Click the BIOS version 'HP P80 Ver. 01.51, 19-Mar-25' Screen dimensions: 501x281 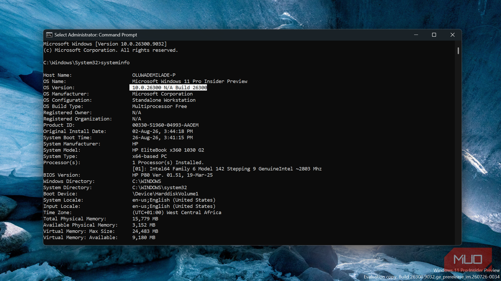[x=172, y=175]
